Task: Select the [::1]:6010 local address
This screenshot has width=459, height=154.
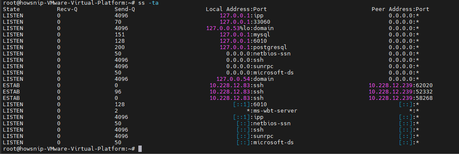Action: (250, 104)
